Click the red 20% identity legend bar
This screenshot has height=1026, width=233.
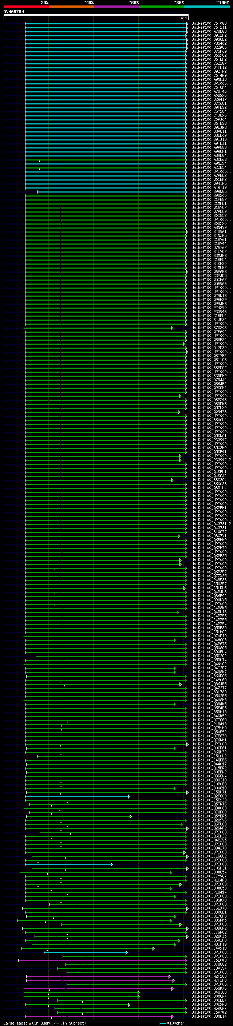pyautogui.click(x=26, y=7)
